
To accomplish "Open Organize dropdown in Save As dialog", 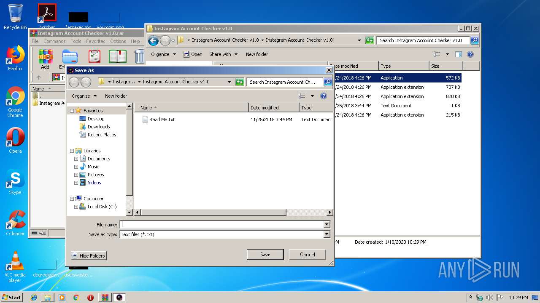I will (84, 96).
